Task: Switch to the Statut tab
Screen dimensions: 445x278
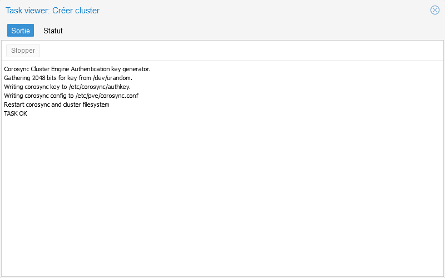Action: tap(53, 31)
